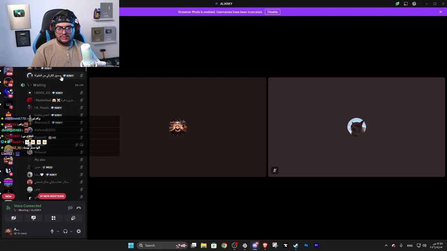447x251 pixels.
Task: Open Google Chrome from taskbar
Action: pos(224,245)
